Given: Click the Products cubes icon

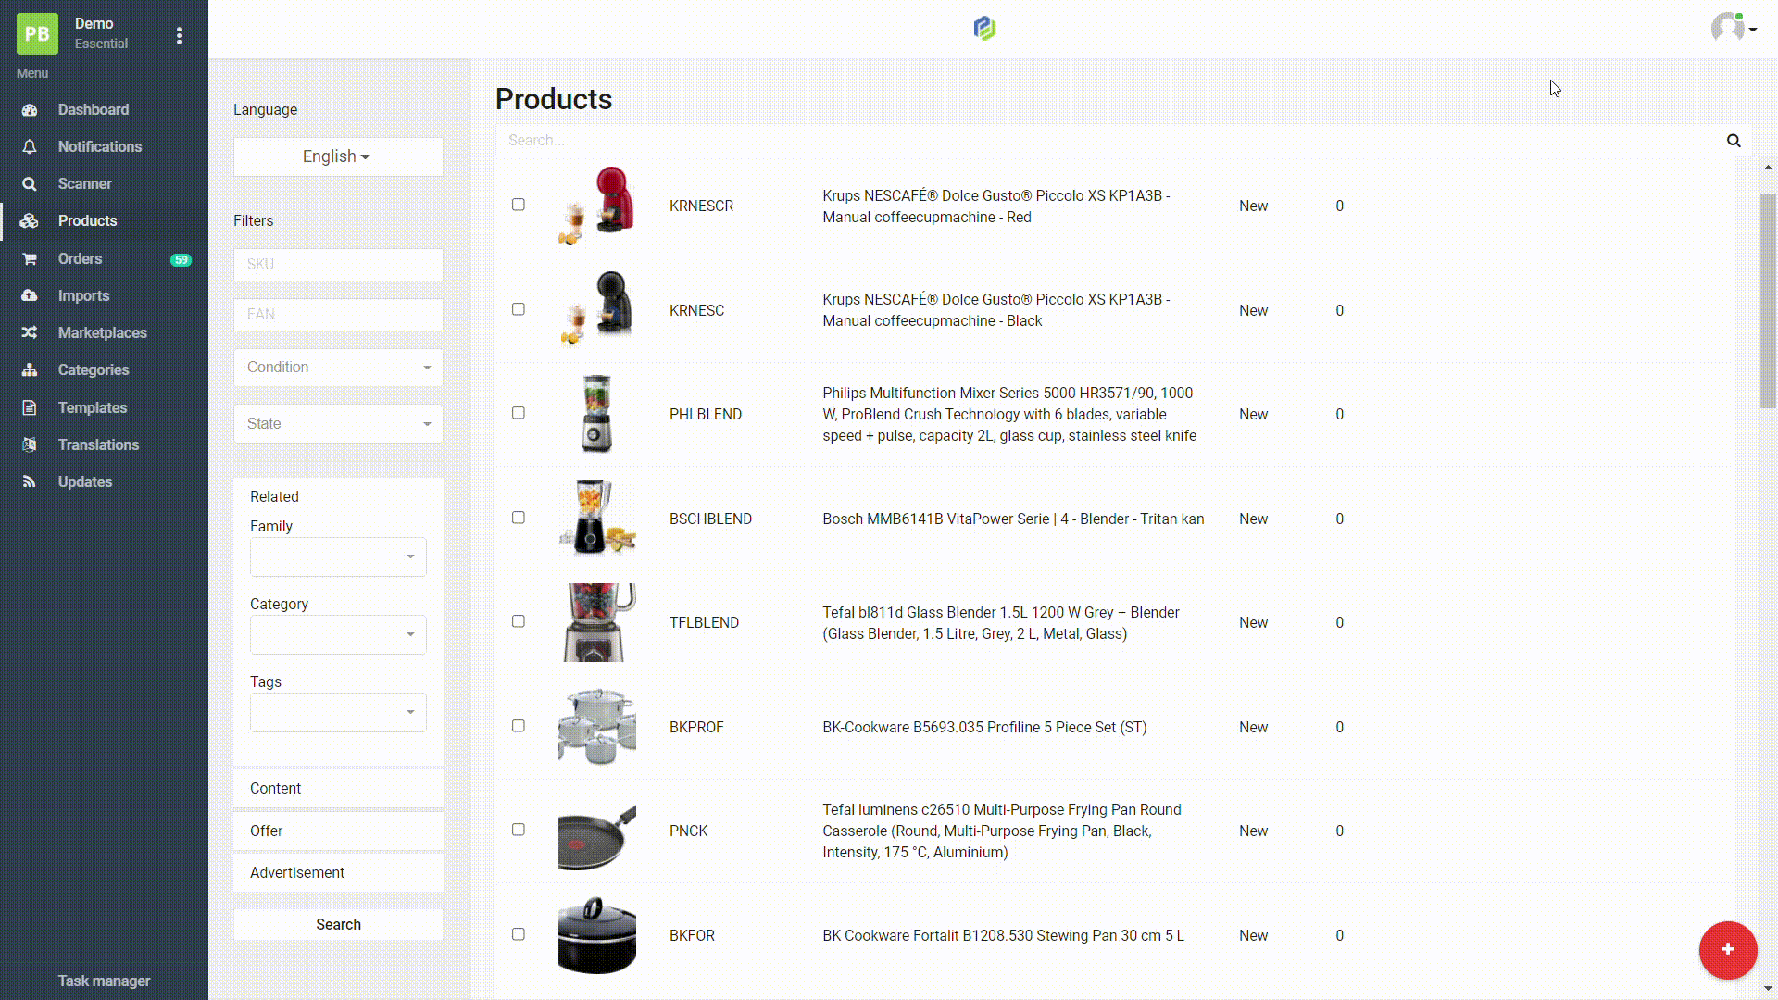Looking at the screenshot, I should (x=30, y=221).
